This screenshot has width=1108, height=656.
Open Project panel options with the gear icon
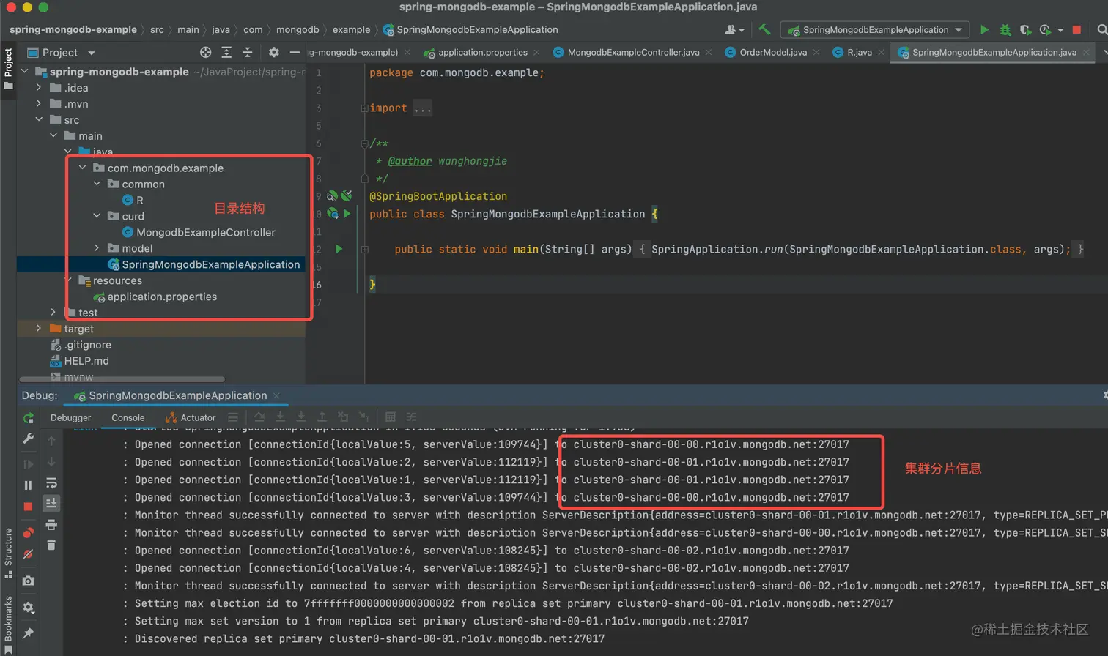pos(274,53)
